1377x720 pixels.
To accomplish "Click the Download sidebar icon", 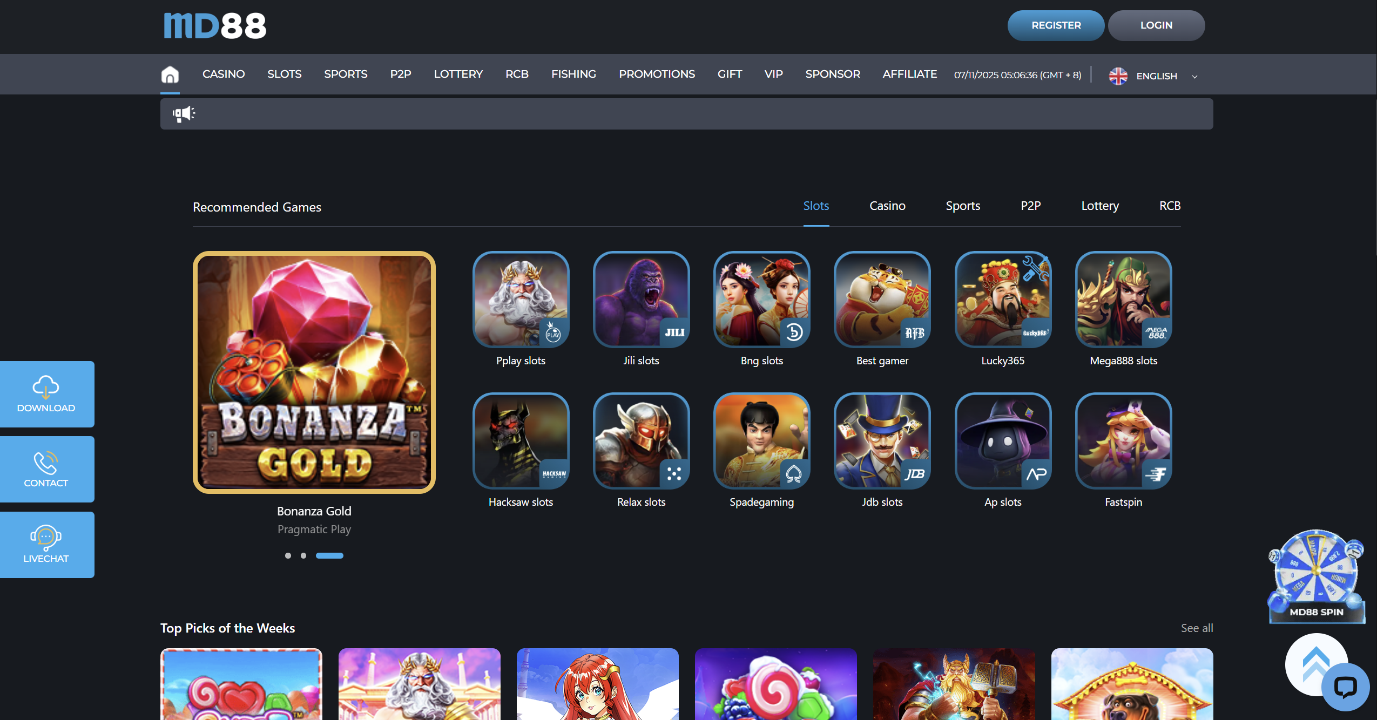I will (x=46, y=393).
